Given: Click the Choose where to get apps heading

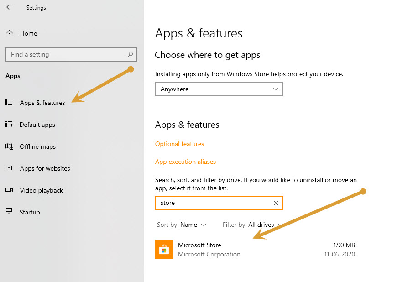Looking at the screenshot, I should [207, 55].
